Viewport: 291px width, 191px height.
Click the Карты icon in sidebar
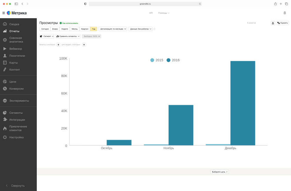[5, 63]
